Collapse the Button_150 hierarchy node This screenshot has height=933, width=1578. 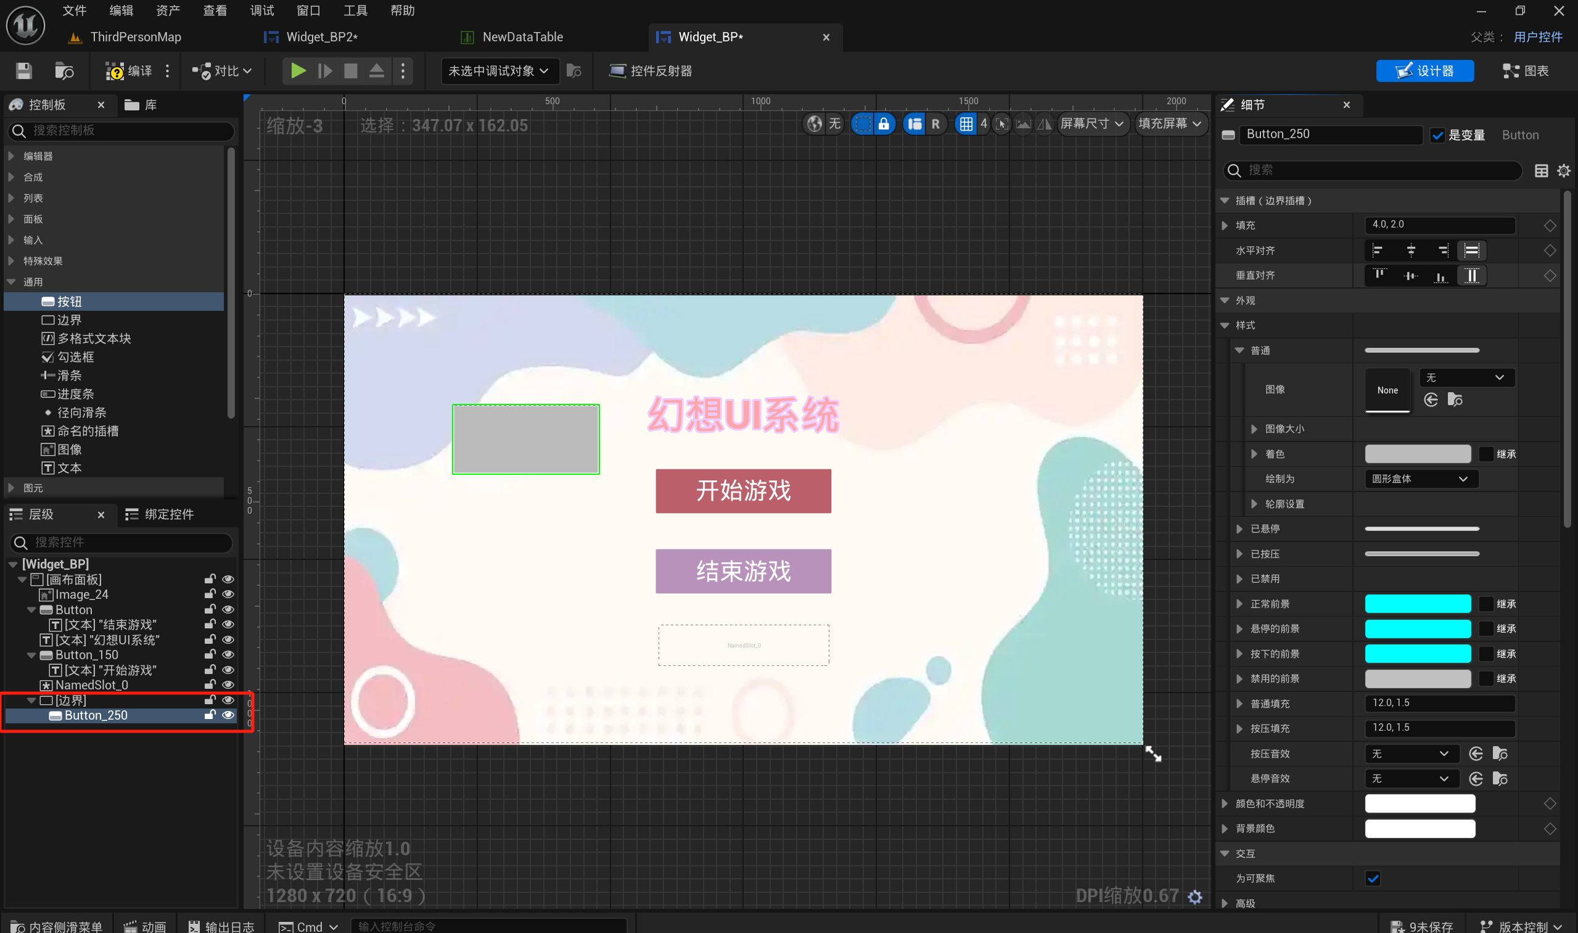31,655
